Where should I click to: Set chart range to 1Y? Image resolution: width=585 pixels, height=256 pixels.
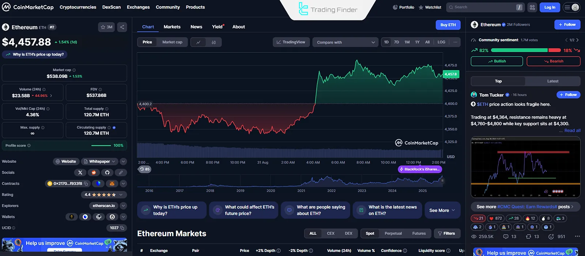417,42
